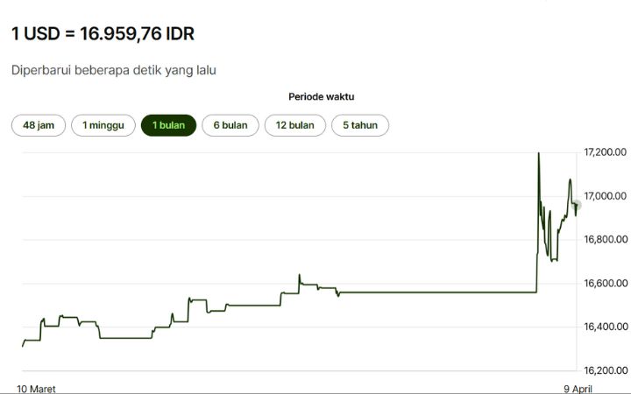Click the 16,400.00 y-axis label
631x394 pixels.
coord(606,327)
